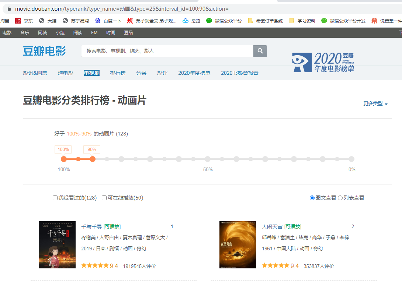402x282 pixels.
Task: Open the 悦萱堂 bookmark
Action: coord(387,21)
